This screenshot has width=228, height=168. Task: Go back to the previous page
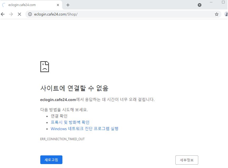pos(3,14)
